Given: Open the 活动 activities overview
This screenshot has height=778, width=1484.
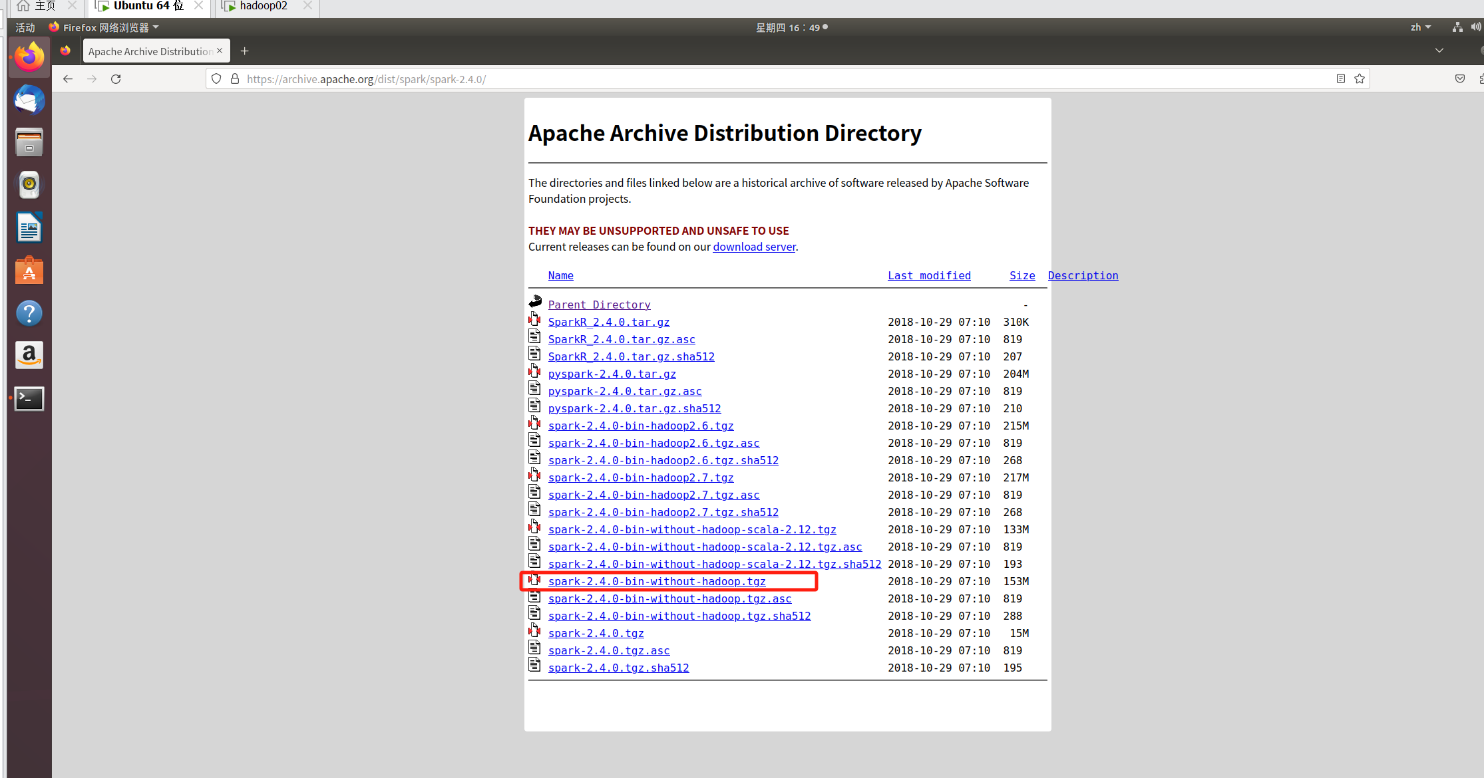Looking at the screenshot, I should click(x=25, y=27).
